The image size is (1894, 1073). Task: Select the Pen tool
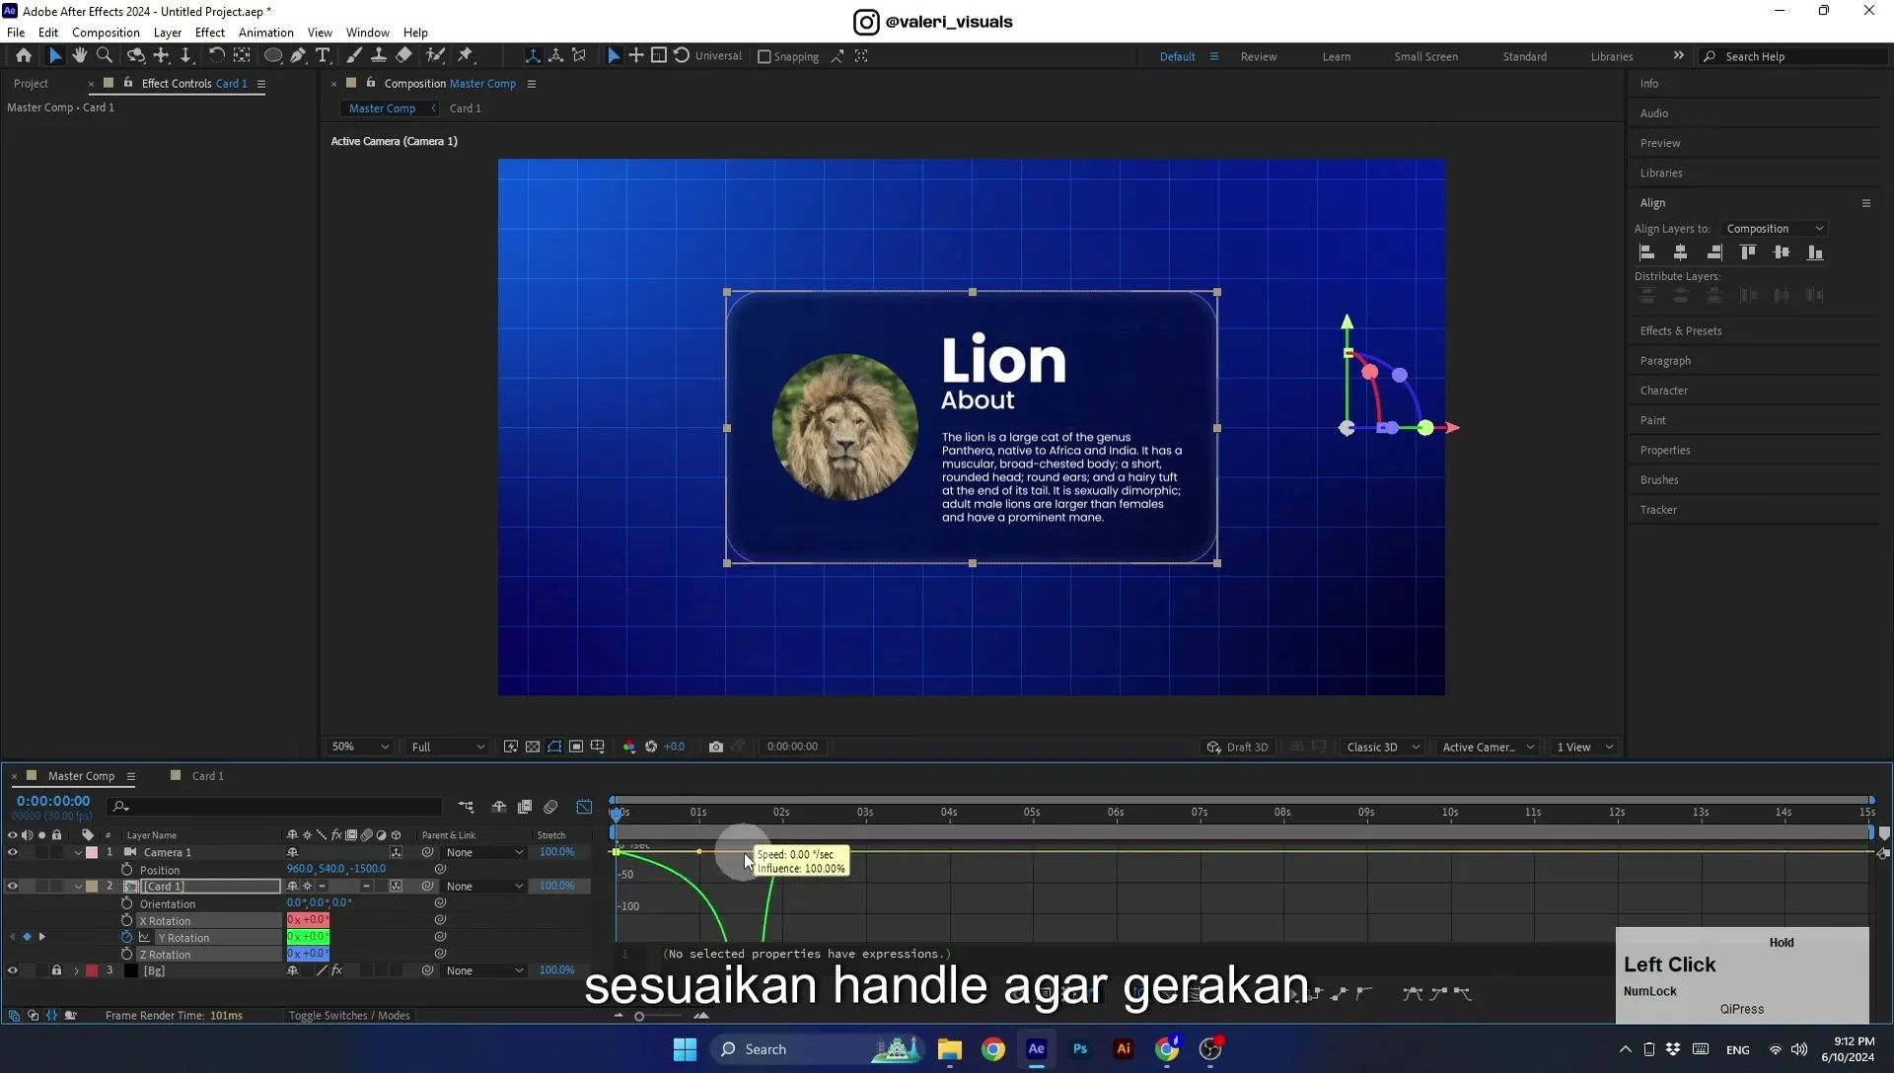(x=298, y=56)
